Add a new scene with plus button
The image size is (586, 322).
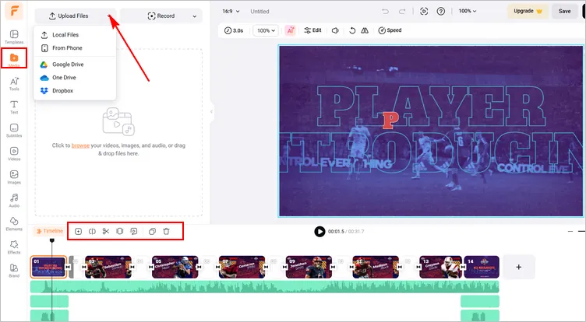point(519,267)
